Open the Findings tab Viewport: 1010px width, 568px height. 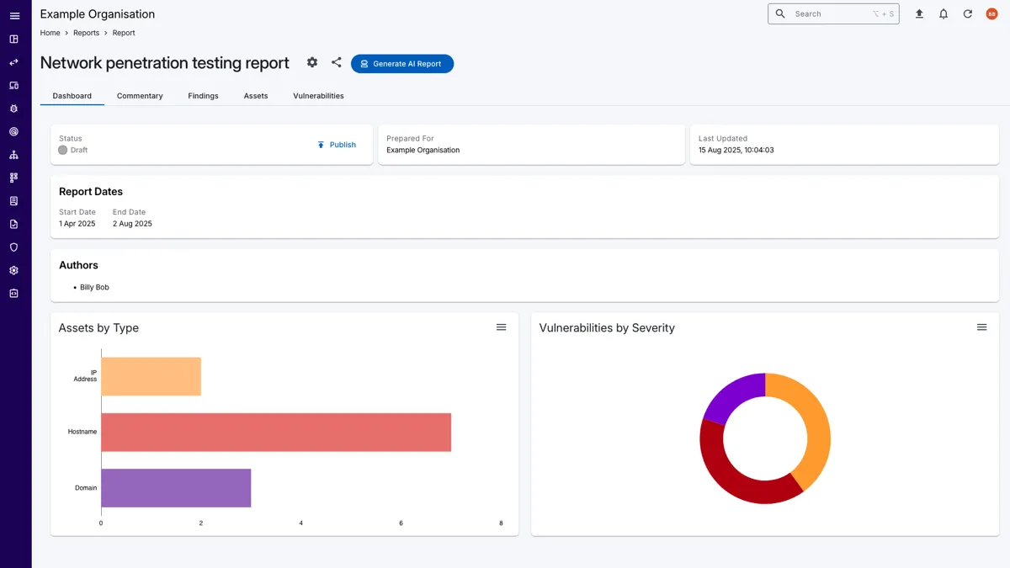pyautogui.click(x=203, y=96)
